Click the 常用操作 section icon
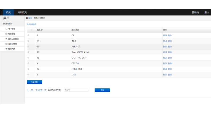The width and height of the screenshot is (211, 120). click(x=4, y=24)
